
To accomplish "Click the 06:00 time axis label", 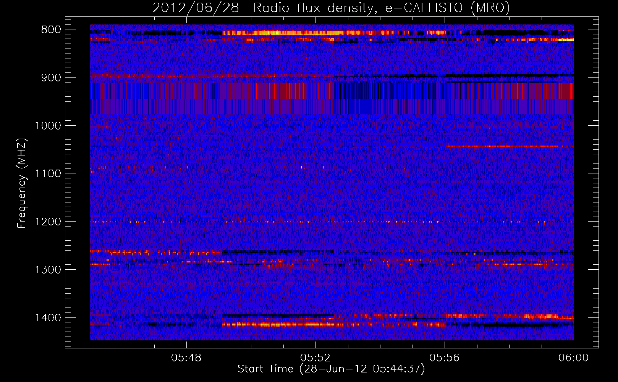I will pos(573,358).
